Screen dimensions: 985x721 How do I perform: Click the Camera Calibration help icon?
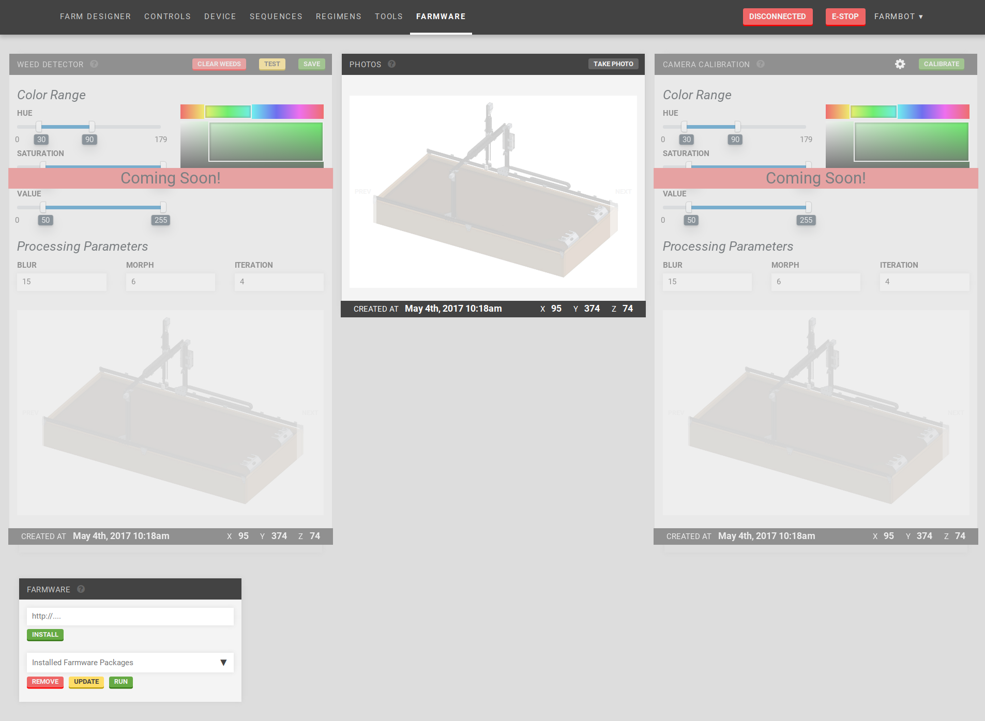coord(761,64)
